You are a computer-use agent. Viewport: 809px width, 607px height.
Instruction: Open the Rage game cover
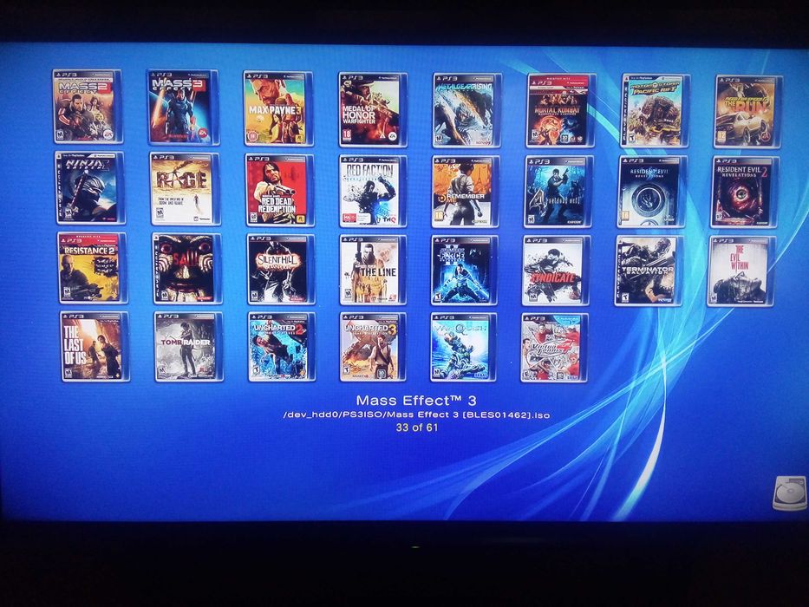[x=184, y=188]
